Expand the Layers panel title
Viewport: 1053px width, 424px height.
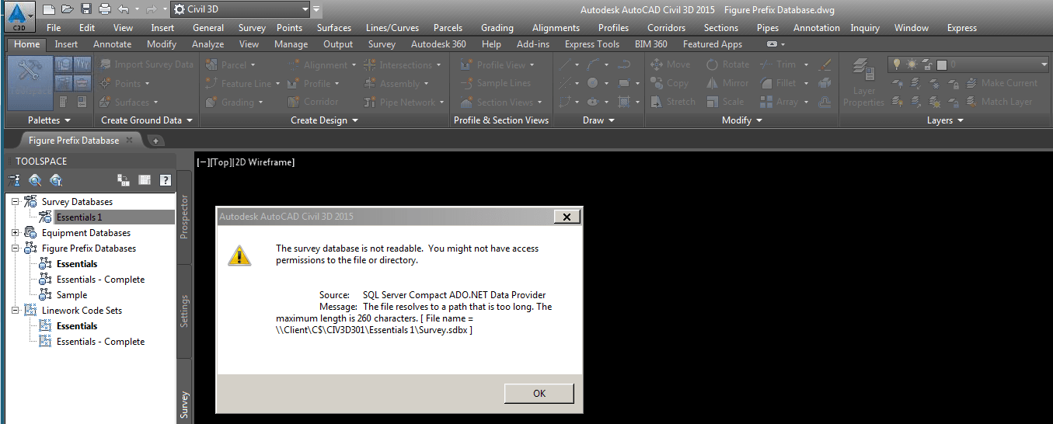tap(945, 120)
